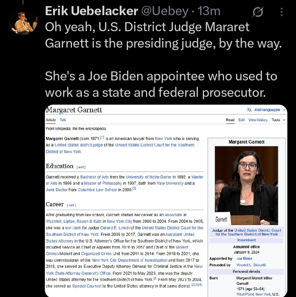The image size is (296, 297).
Task: Click the Grok slash-circle icon
Action: point(258,12)
